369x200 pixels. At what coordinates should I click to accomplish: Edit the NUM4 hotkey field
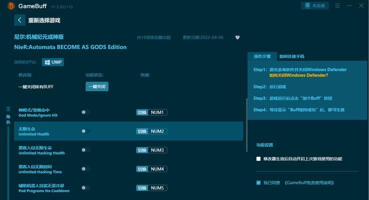point(157,169)
